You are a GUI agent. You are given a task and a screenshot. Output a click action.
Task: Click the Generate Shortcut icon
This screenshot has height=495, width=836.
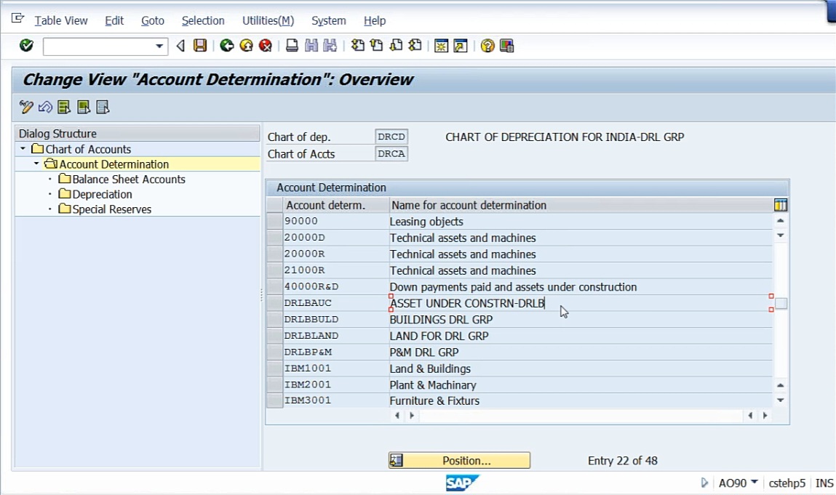point(460,46)
